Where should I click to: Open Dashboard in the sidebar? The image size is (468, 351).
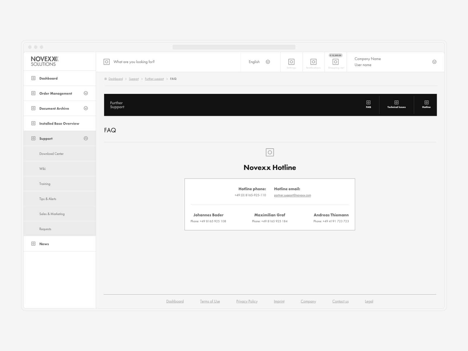click(60, 78)
